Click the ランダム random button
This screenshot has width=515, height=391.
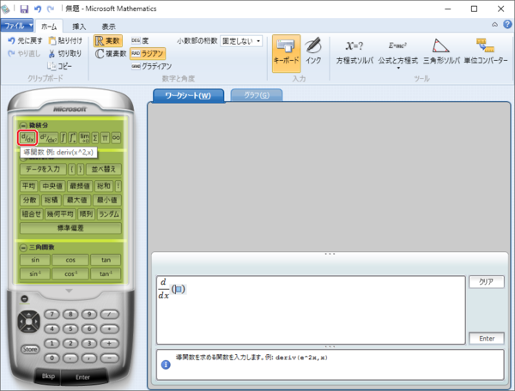point(109,214)
